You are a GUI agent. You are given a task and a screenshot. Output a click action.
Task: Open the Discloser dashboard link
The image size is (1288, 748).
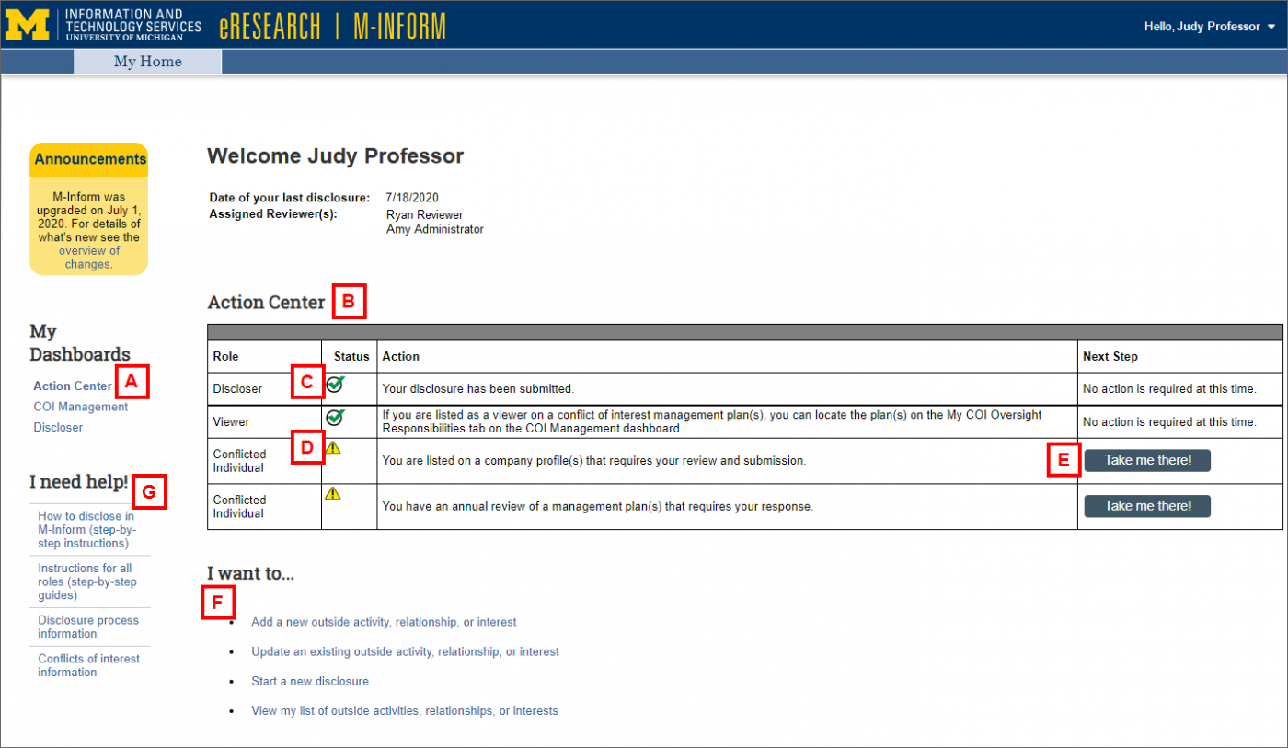(x=58, y=427)
